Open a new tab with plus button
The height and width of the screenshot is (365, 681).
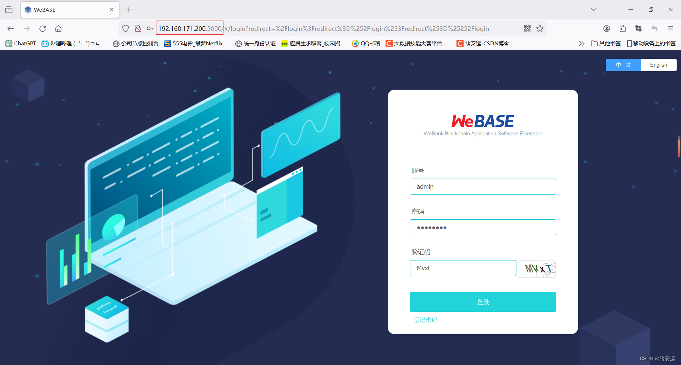(128, 10)
